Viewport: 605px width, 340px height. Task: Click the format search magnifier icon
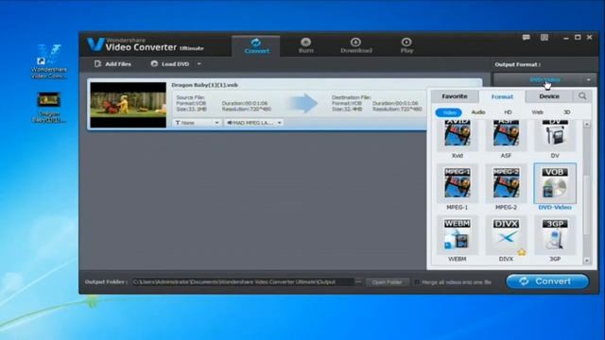pyautogui.click(x=582, y=96)
